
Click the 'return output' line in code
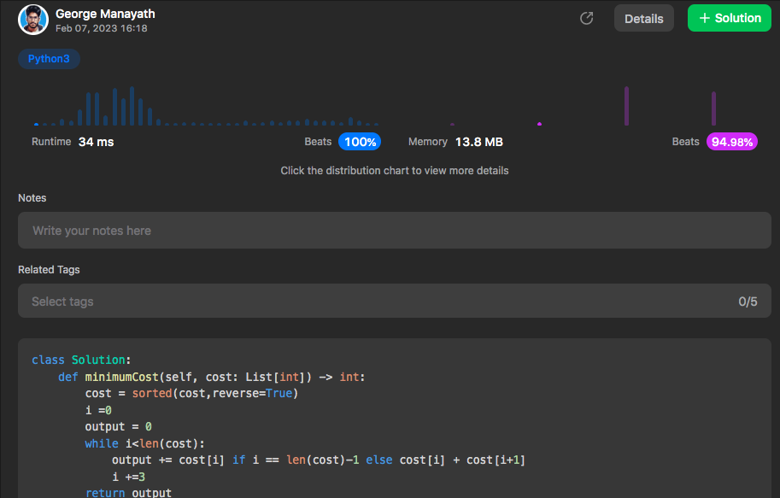[x=128, y=493]
